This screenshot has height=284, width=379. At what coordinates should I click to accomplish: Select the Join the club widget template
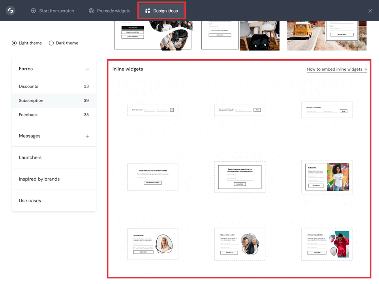point(152,244)
